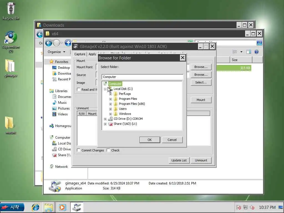Open help icon in x64 toolbar
284x213 pixels.
coord(256,52)
